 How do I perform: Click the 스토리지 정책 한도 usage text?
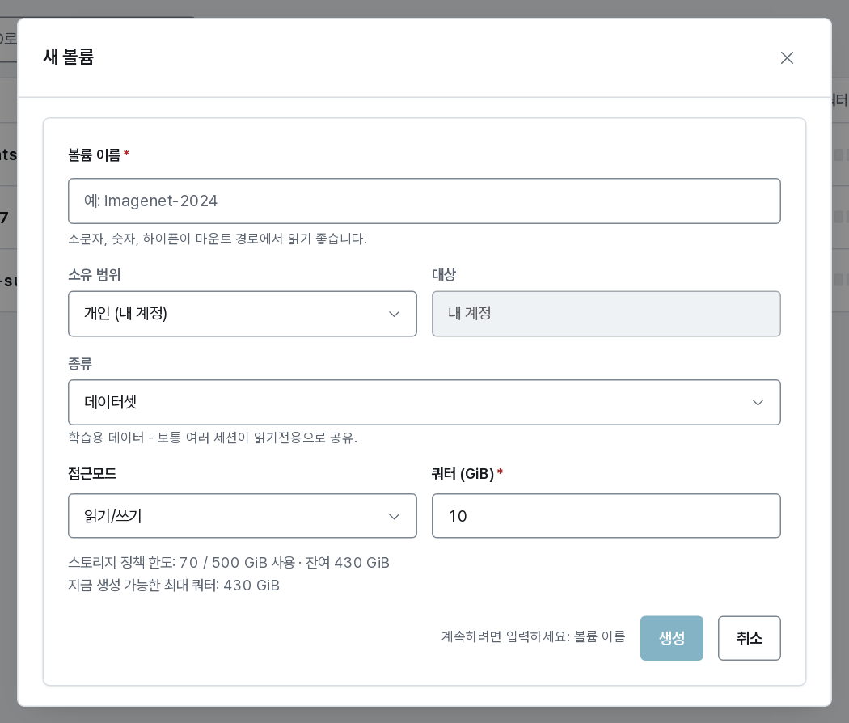[229, 563]
